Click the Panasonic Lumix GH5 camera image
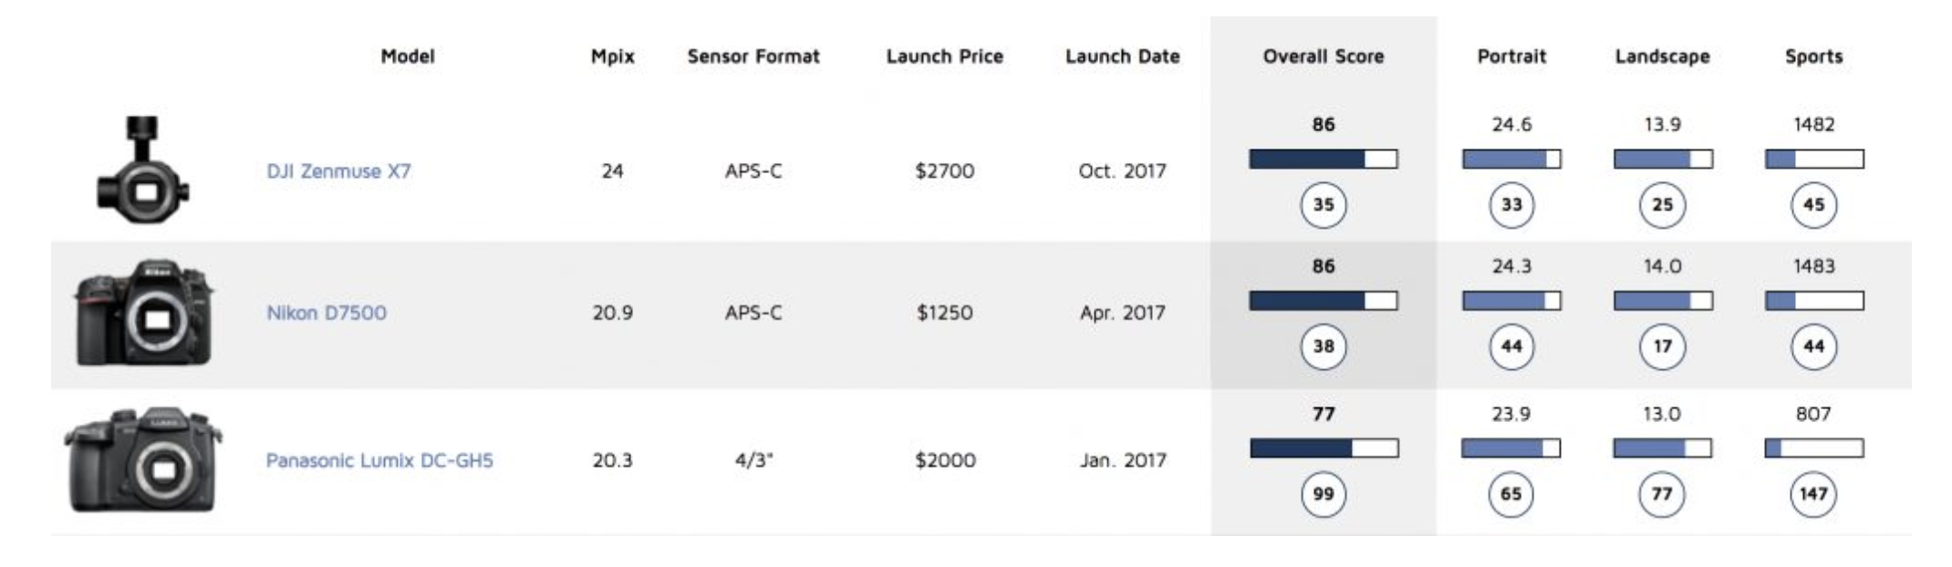 click(143, 459)
